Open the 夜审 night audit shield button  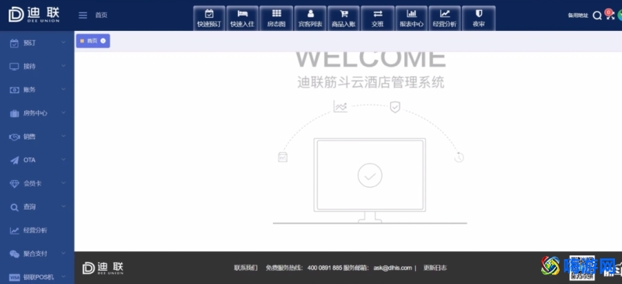click(x=478, y=18)
